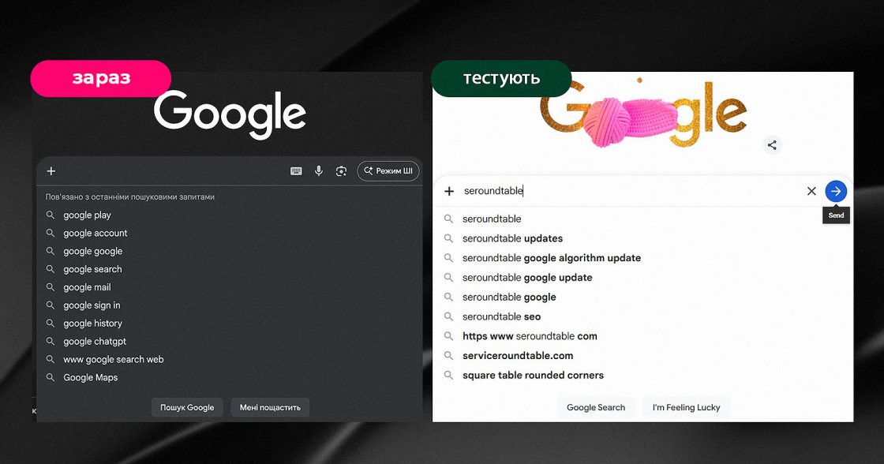Select the 'seroundtable seo' suggestion

(x=501, y=316)
